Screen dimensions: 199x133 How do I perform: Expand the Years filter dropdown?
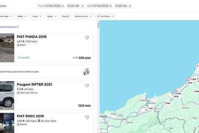37,16
